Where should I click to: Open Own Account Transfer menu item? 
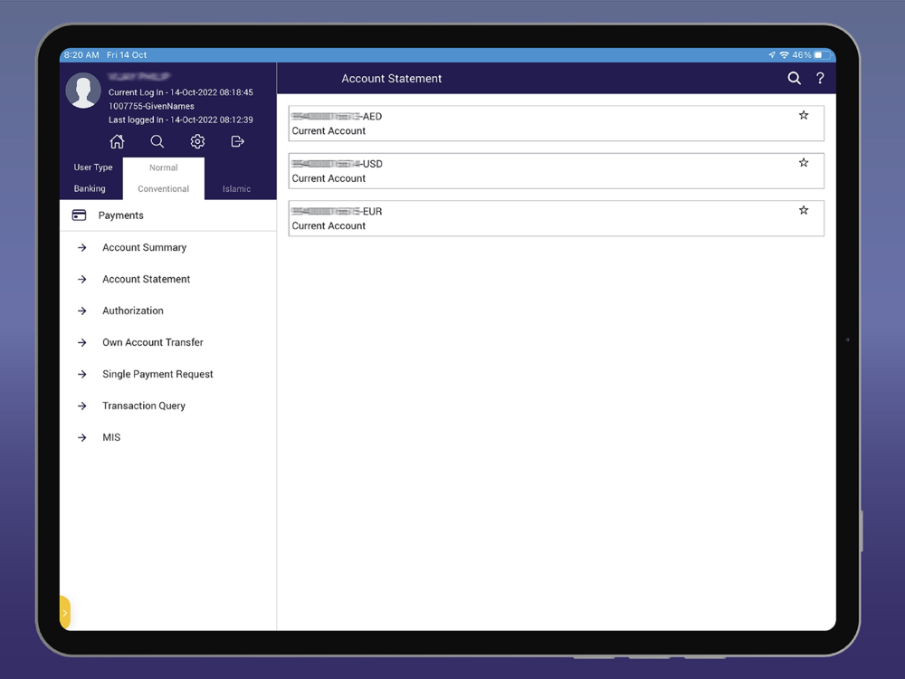click(x=168, y=343)
